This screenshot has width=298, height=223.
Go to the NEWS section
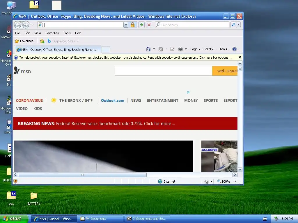tap(136, 100)
